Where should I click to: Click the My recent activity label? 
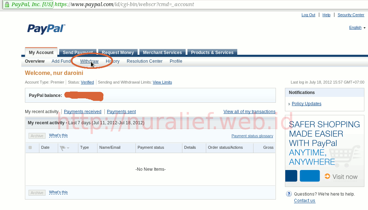tap(42, 112)
